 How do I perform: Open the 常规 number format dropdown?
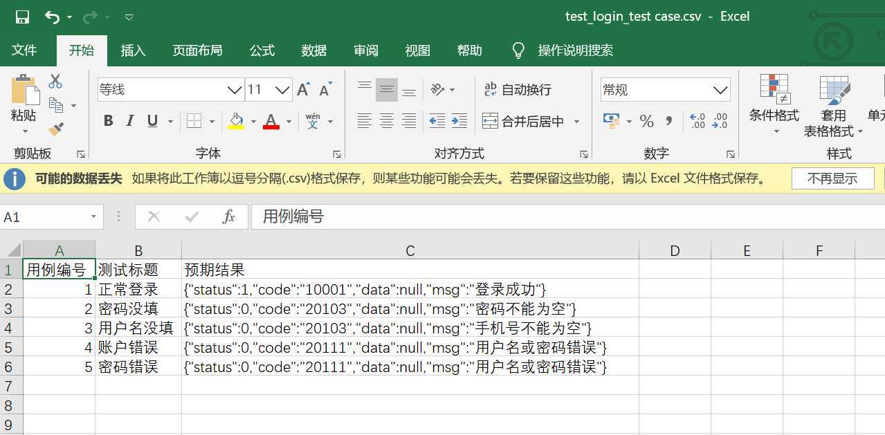[x=719, y=89]
